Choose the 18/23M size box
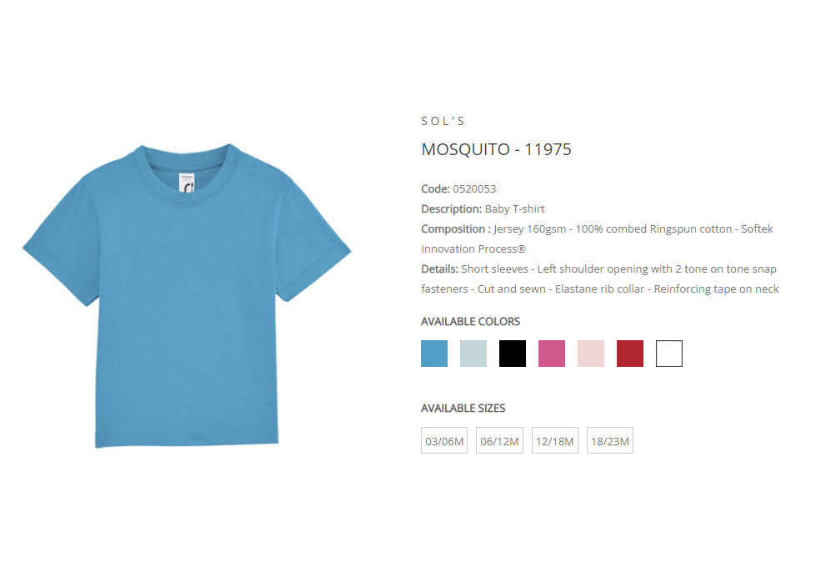The width and height of the screenshot is (826, 572). pyautogui.click(x=610, y=440)
